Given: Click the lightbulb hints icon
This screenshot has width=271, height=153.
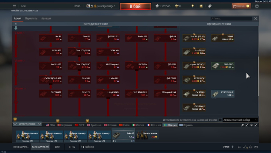Looking at the screenshot, I should (x=193, y=6).
